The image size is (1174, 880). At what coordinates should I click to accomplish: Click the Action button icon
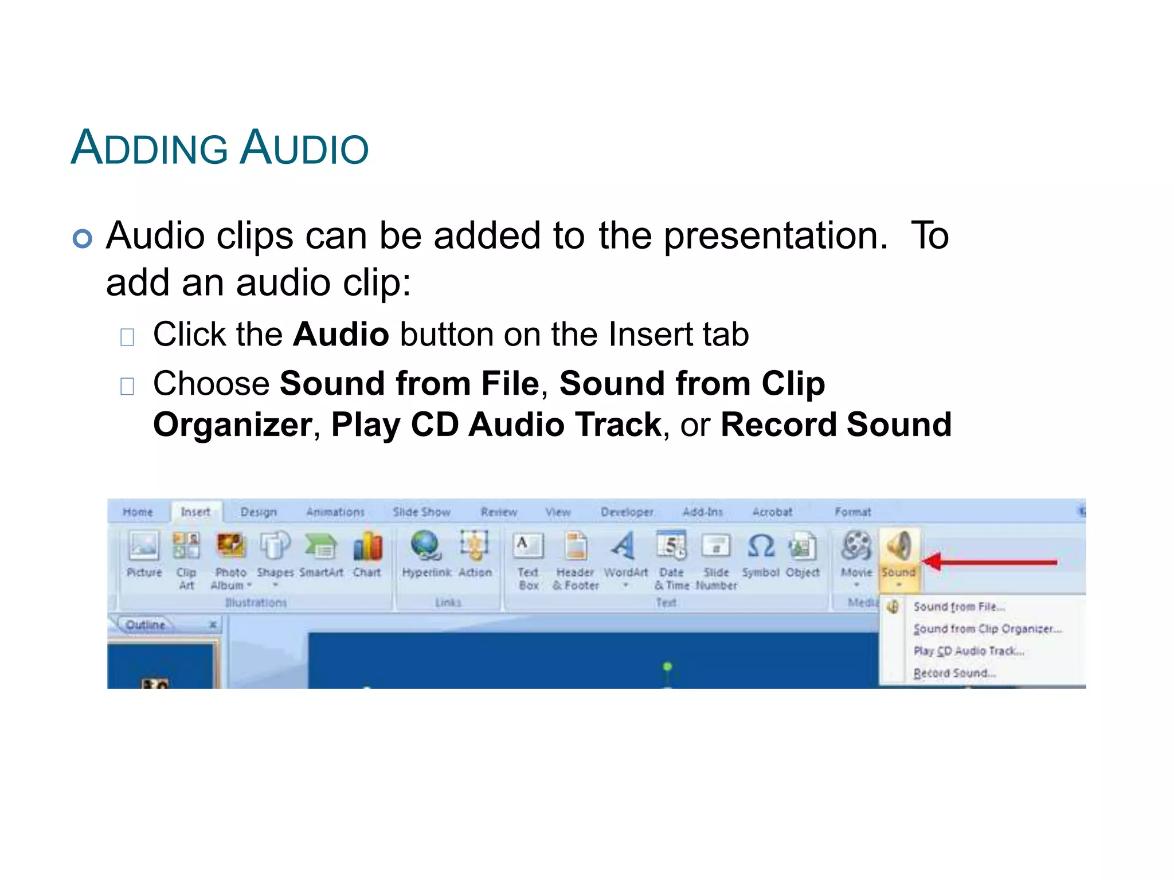click(x=475, y=545)
